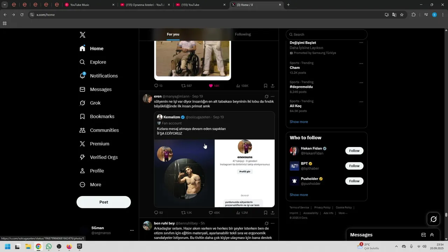Open WhatsApp from the taskbar
The image size is (448, 252).
click(x=49, y=246)
